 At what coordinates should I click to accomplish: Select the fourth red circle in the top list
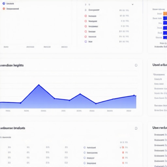click(86, 32)
